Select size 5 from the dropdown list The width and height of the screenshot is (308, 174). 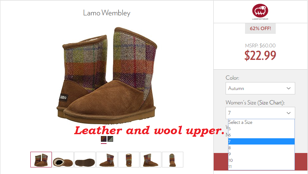(x=261, y=129)
